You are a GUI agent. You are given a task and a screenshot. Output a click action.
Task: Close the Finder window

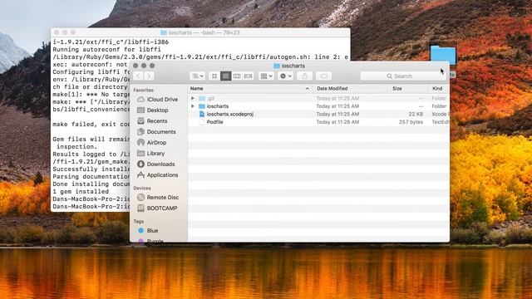point(135,66)
